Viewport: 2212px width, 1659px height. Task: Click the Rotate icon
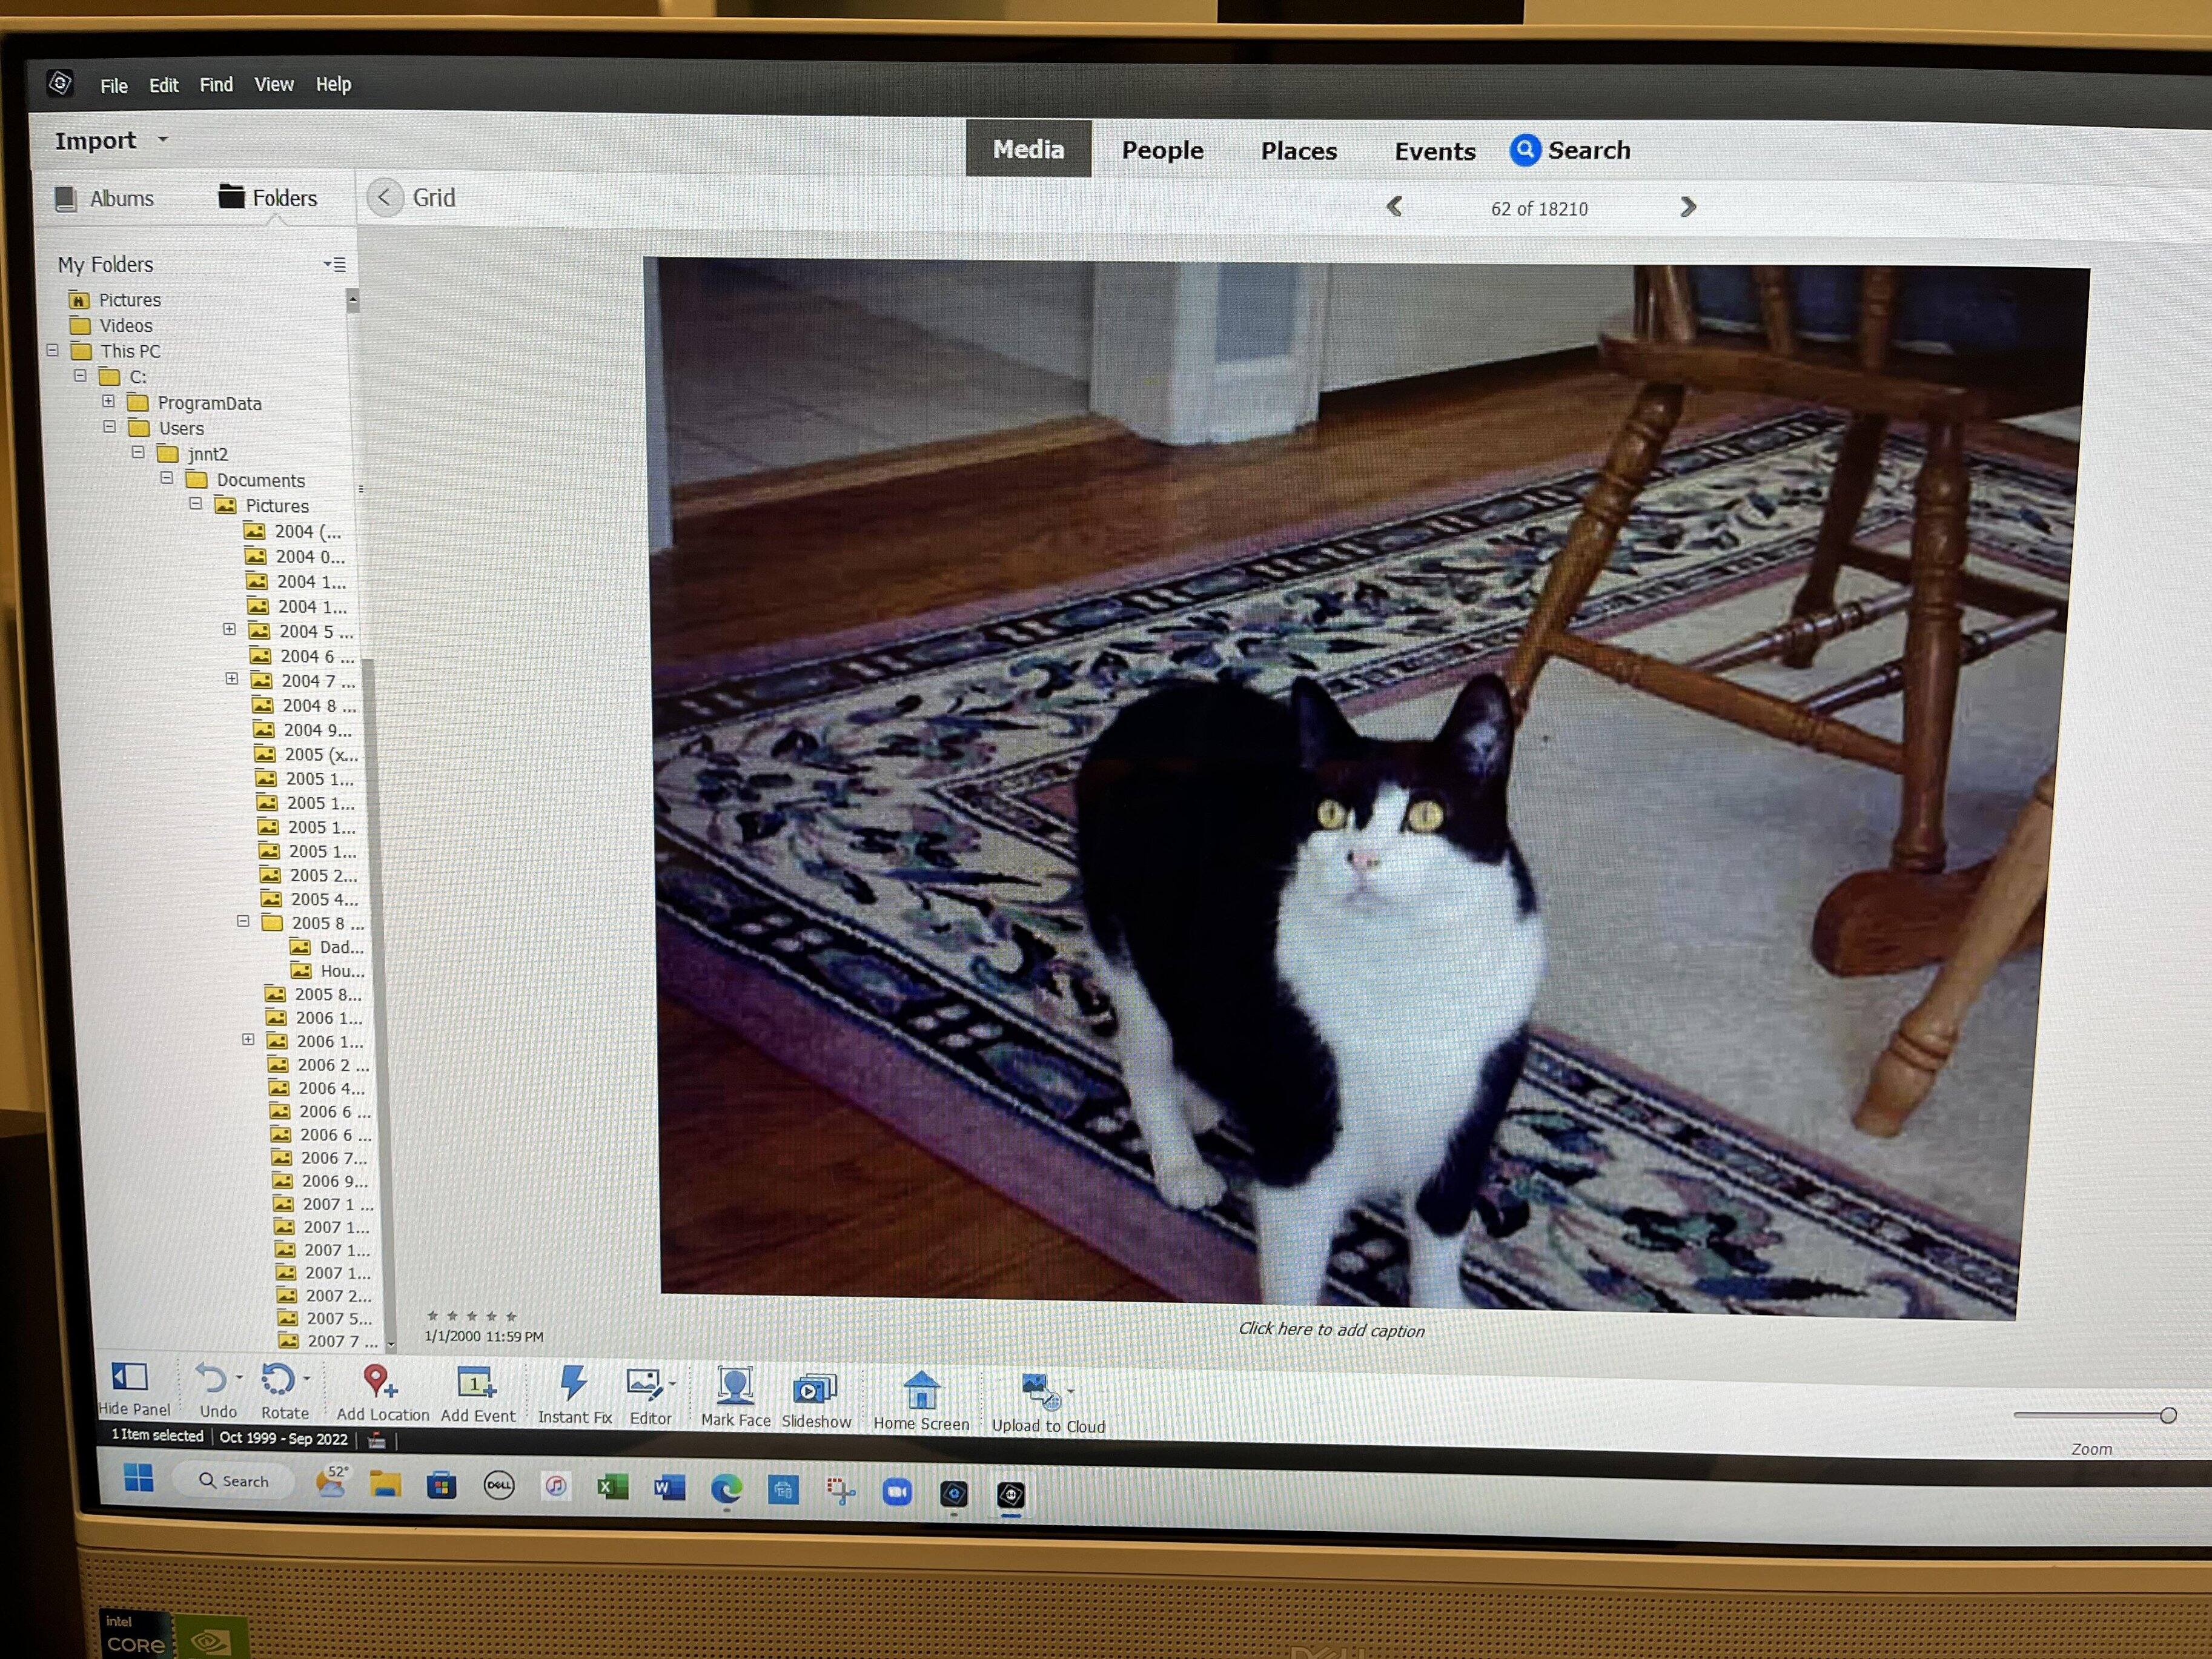pyautogui.click(x=278, y=1380)
